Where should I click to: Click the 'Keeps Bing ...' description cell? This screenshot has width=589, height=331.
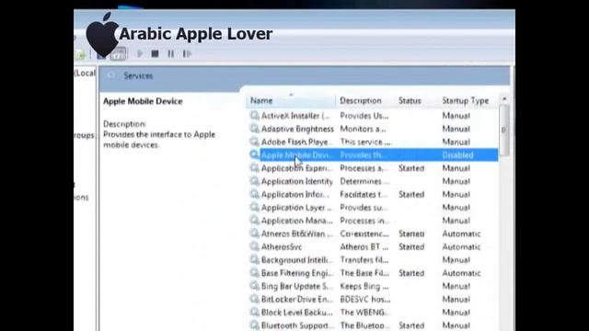364,286
